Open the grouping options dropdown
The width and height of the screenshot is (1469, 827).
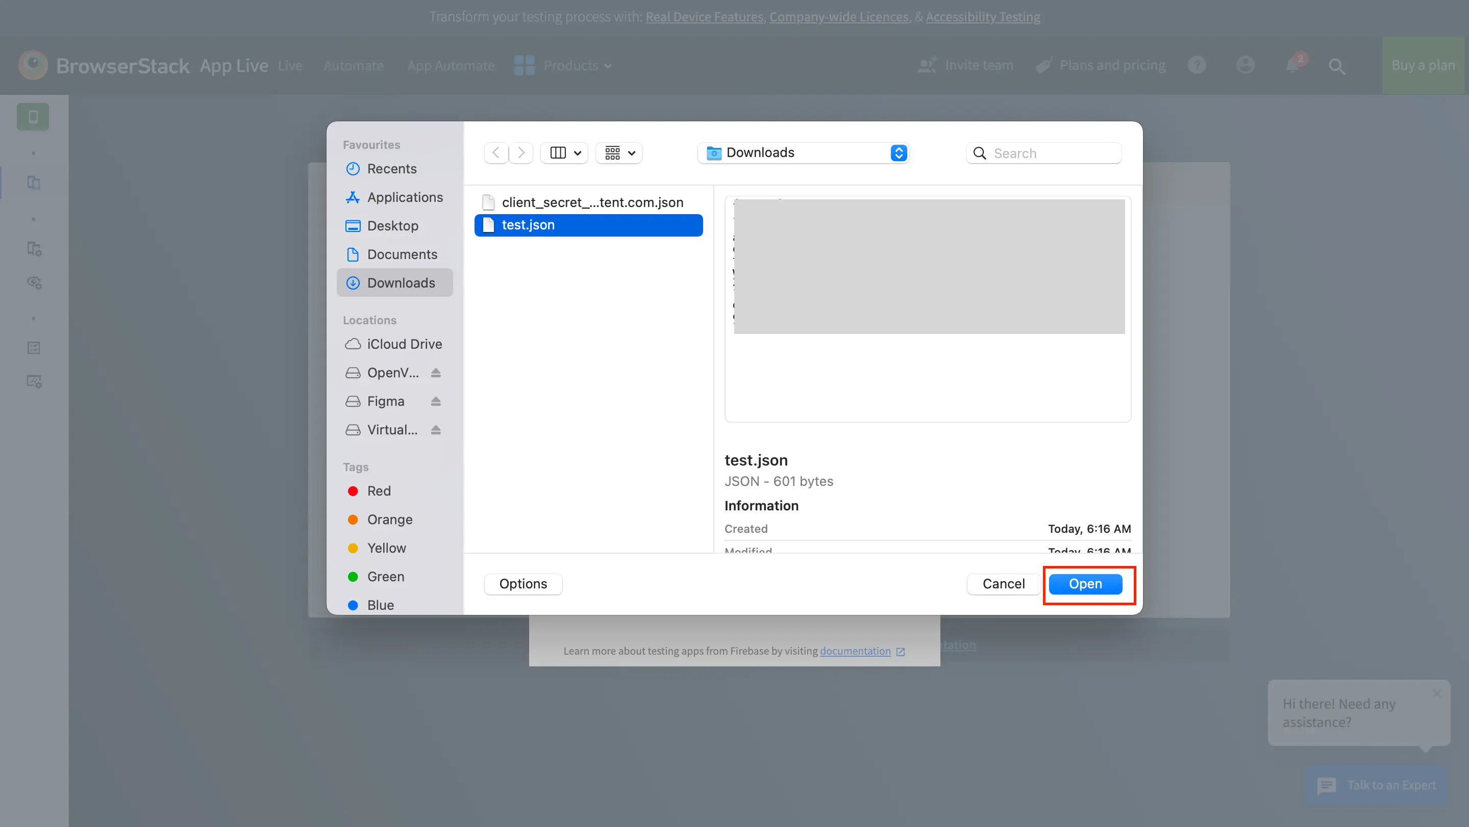coord(619,153)
